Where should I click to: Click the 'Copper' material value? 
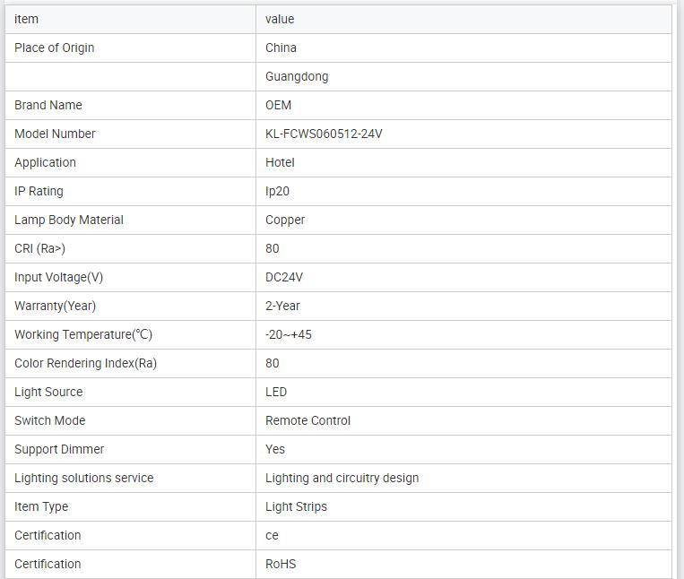click(x=285, y=220)
